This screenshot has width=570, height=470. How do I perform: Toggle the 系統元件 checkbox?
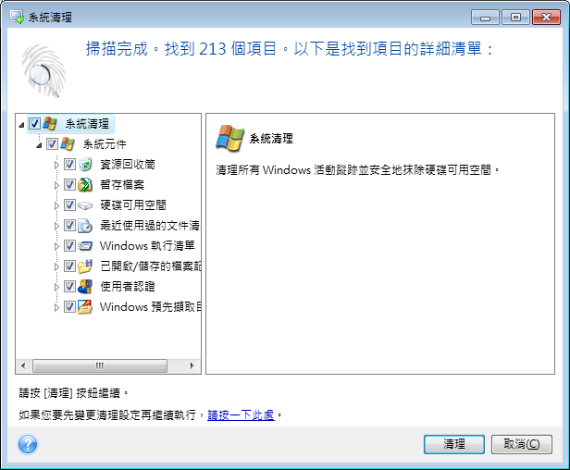click(x=52, y=144)
